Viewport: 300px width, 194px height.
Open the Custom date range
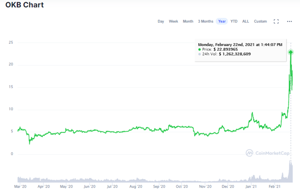point(260,21)
